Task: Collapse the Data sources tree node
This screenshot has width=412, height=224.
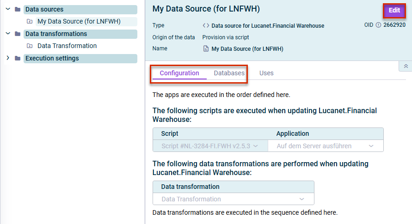Action: tap(8, 9)
